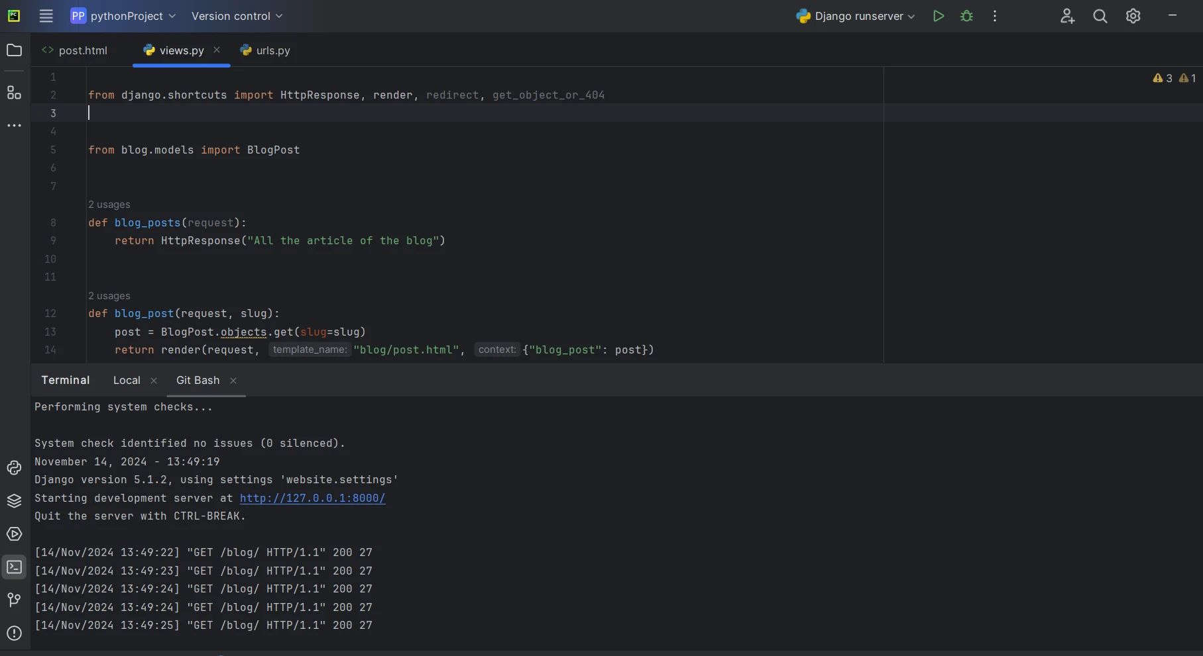Open the Problems tool window
The height and width of the screenshot is (656, 1203).
tap(14, 633)
